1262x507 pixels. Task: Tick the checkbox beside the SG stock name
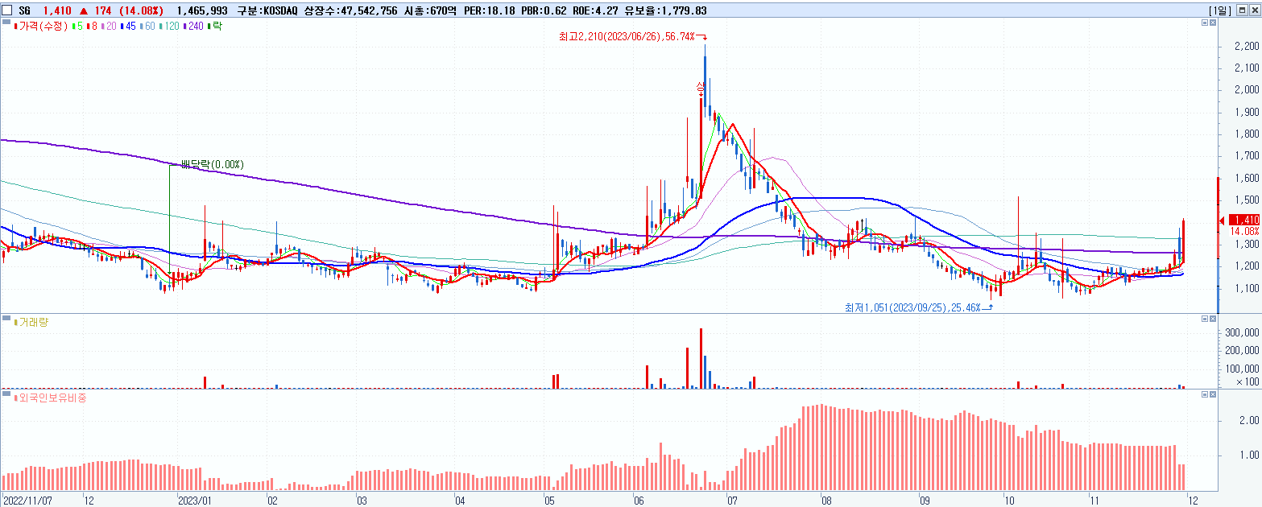click(7, 10)
